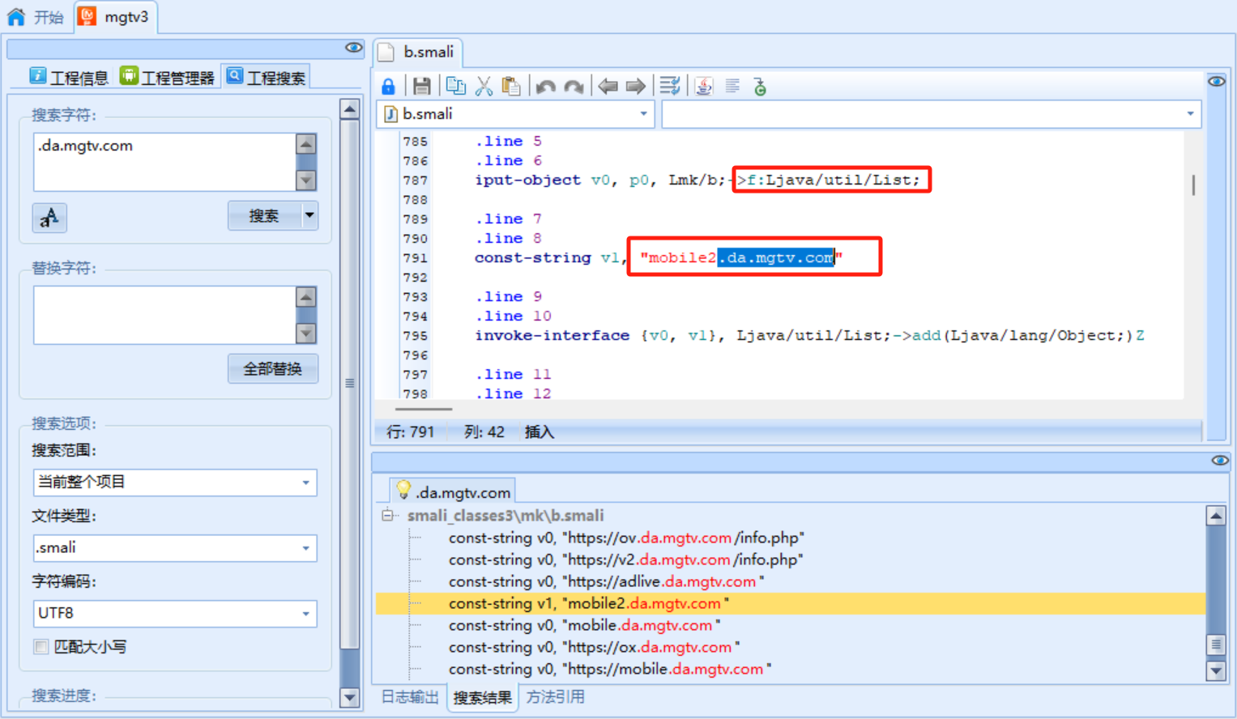The image size is (1237, 719).
Task: Switch to the mgtv3 project tab
Action: click(116, 17)
